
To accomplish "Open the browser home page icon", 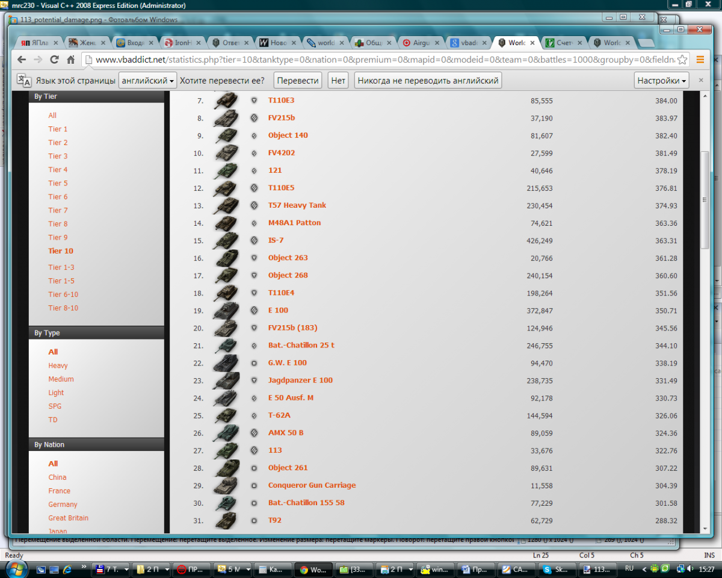I will coord(70,60).
